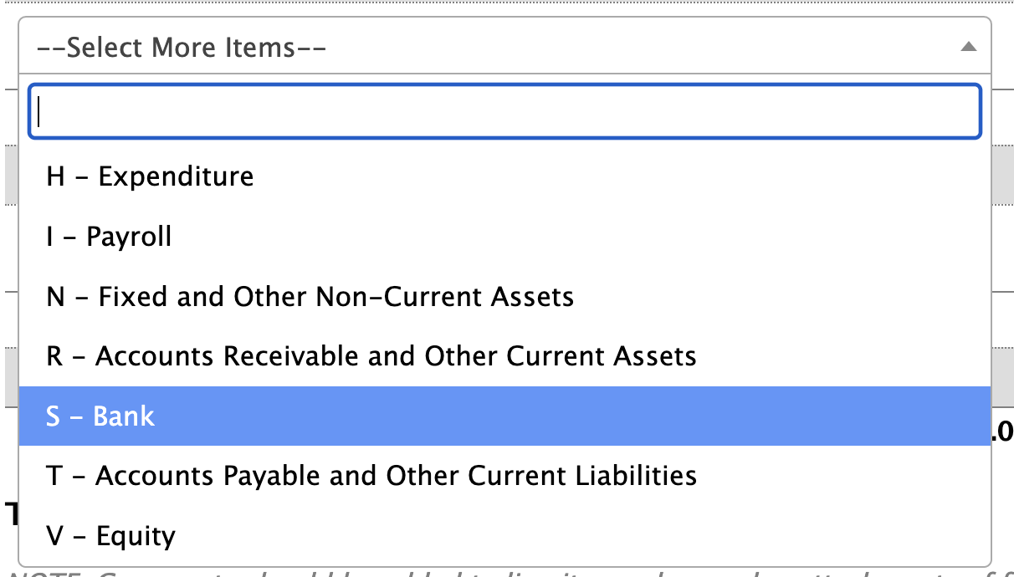Select R - Accounts Receivable and Other Current Assets

point(504,356)
